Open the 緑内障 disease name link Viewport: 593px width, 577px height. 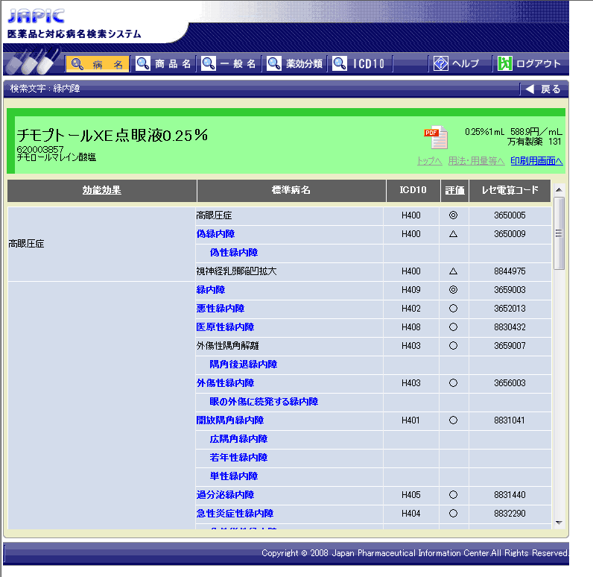click(x=210, y=290)
